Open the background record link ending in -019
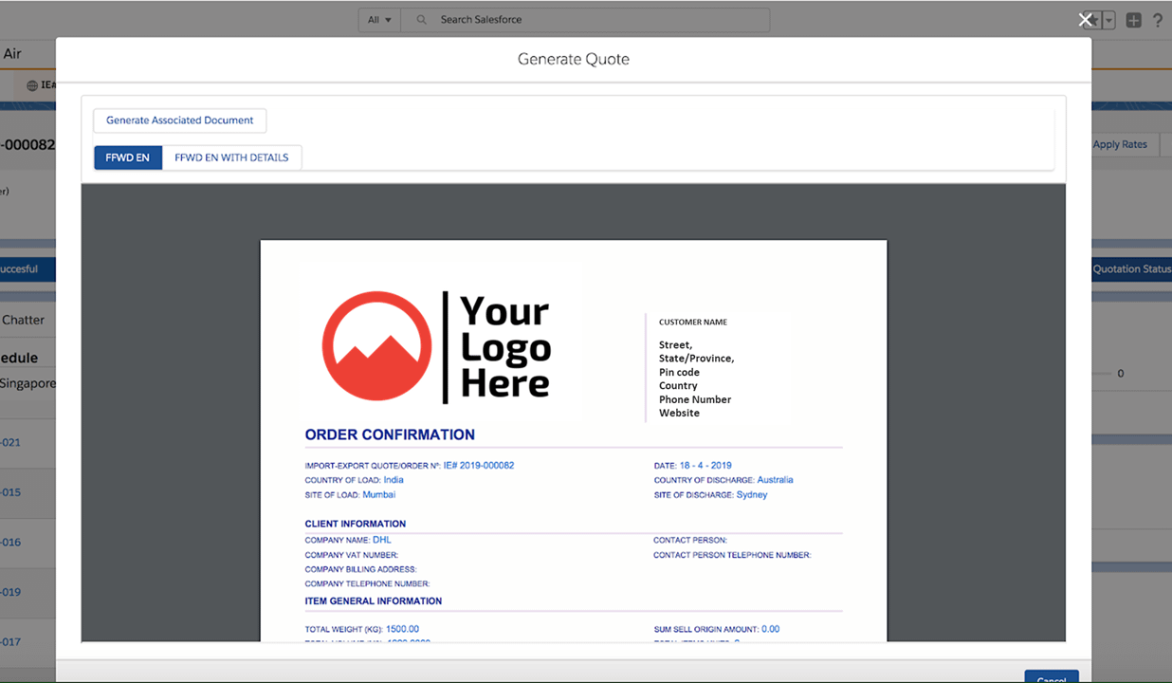This screenshot has width=1172, height=683. click(10, 592)
